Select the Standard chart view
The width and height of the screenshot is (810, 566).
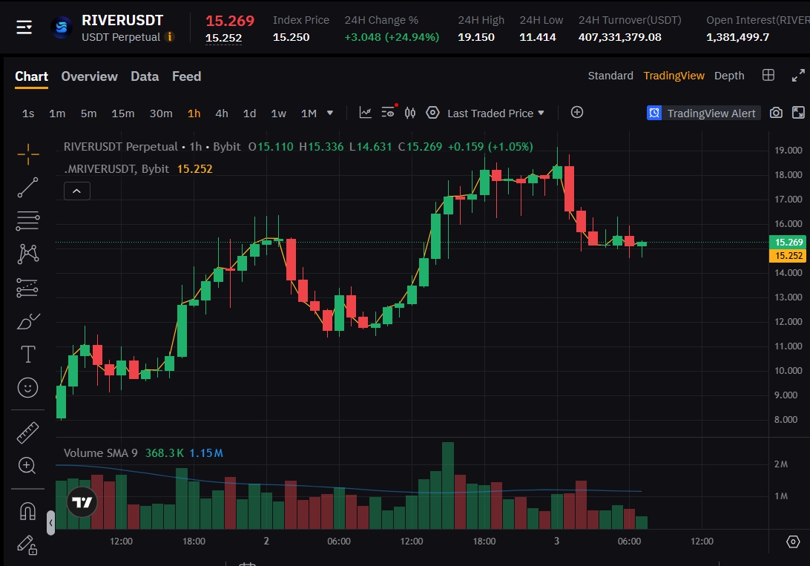[x=610, y=76]
